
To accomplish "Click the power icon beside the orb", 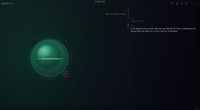I will (x=34, y=42).
